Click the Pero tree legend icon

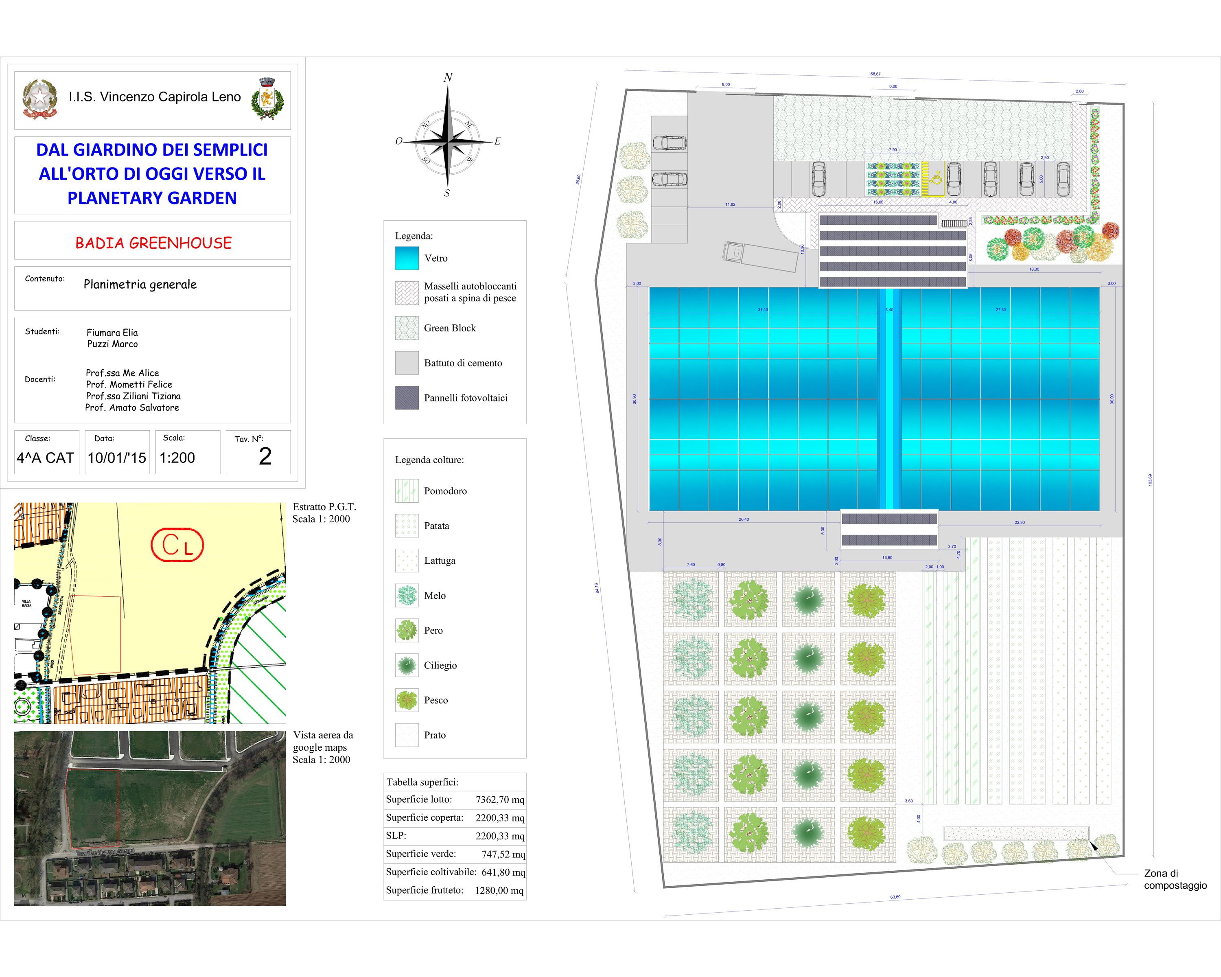click(407, 631)
